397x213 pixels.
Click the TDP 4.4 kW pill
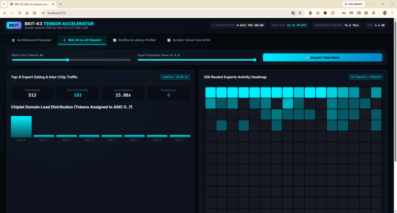pyautogui.click(x=376, y=25)
